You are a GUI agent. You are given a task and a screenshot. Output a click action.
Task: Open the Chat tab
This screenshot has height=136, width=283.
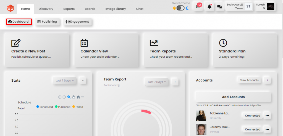140,9
